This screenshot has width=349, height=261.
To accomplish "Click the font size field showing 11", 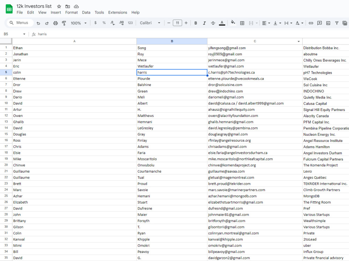I will tap(177, 23).
